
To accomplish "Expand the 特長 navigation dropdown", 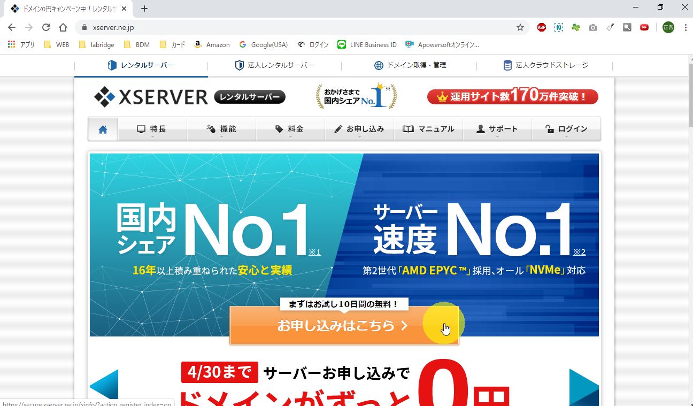I will (x=152, y=129).
